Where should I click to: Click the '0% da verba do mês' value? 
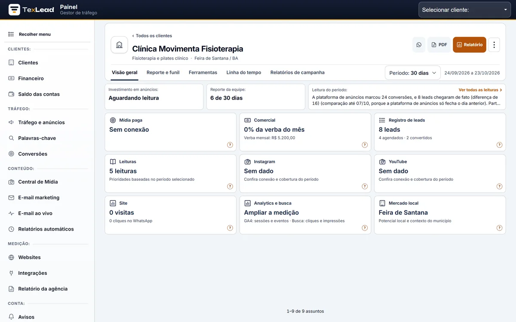(274, 130)
